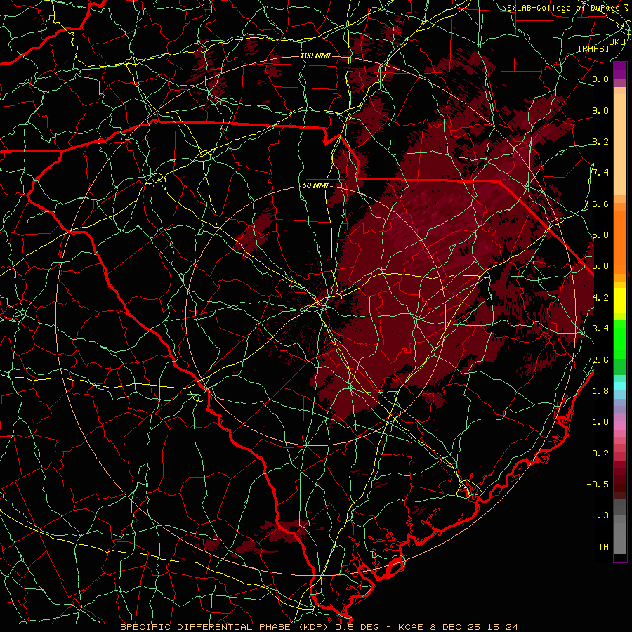This screenshot has width=632, height=632.
Task: Click the purple swatch atop the color bar
Action: 620,71
